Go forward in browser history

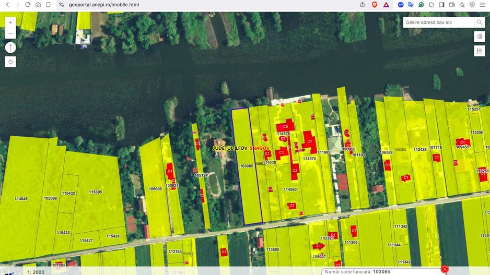click(x=18, y=5)
